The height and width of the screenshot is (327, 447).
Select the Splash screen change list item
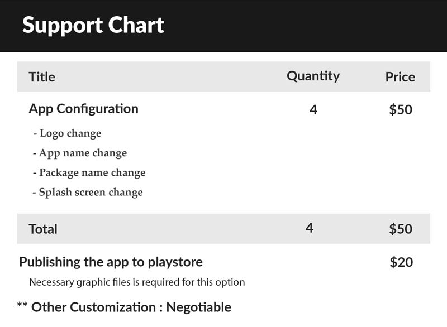(x=88, y=193)
